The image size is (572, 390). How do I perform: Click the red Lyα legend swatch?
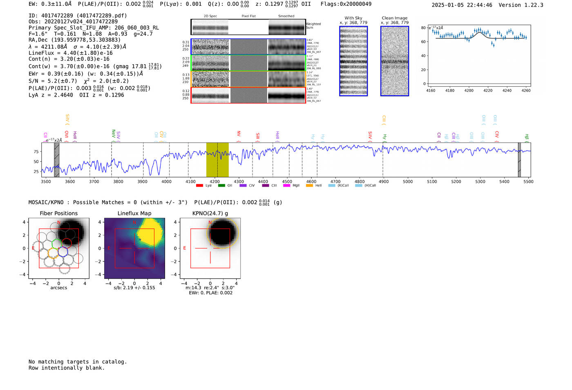[199, 185]
